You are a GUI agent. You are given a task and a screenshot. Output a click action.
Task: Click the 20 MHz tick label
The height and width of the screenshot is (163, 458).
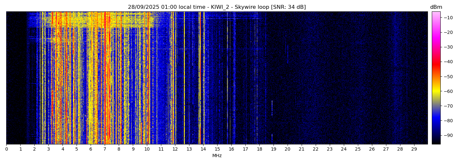288,149
